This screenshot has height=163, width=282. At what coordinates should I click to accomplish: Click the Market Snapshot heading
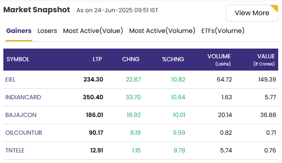36,10
